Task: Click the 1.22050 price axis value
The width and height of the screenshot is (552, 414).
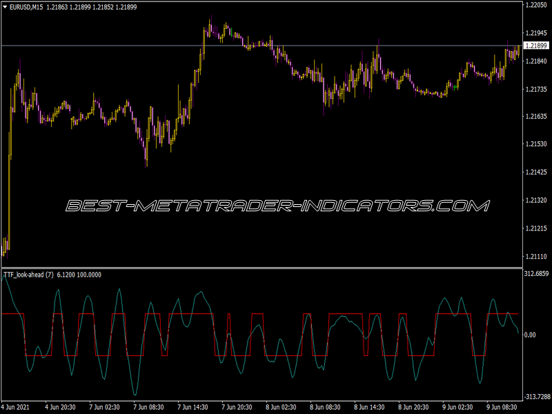Action: pos(537,5)
